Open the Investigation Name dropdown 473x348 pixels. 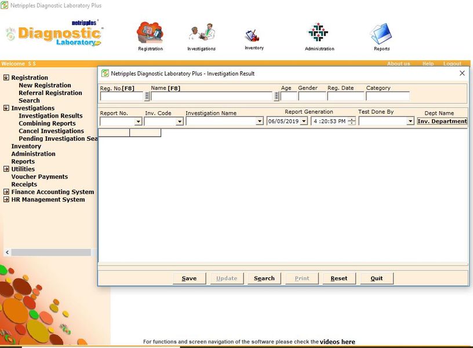[260, 122]
